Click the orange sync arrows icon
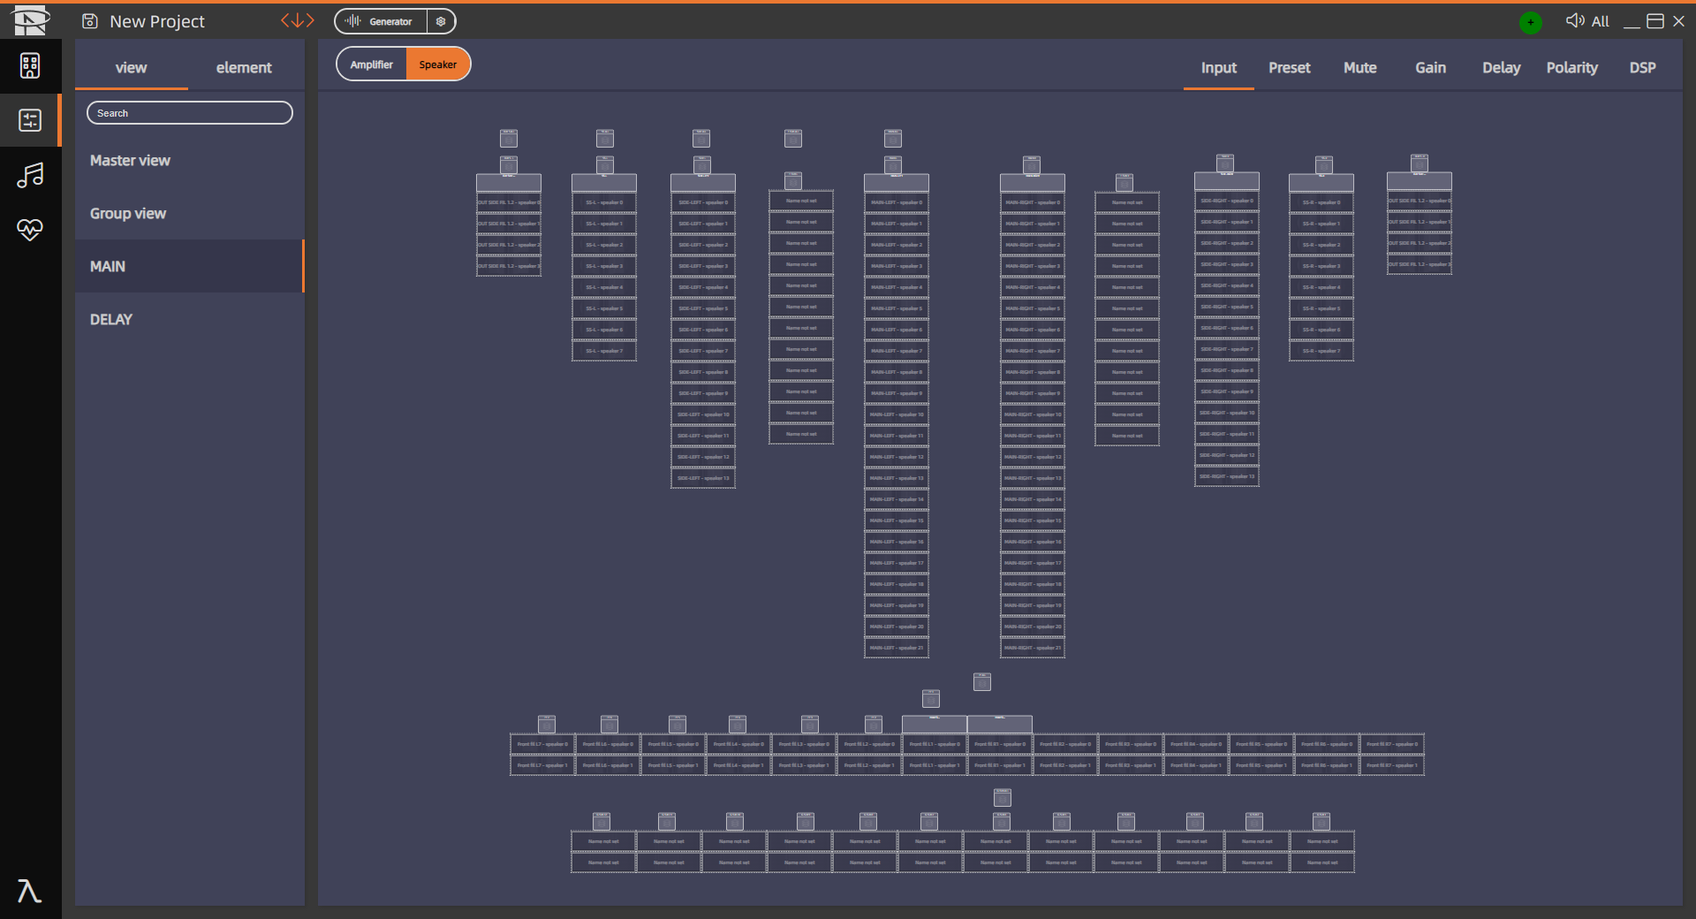The width and height of the screenshot is (1696, 919). (298, 21)
